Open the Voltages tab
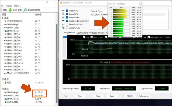 [x=93, y=33]
